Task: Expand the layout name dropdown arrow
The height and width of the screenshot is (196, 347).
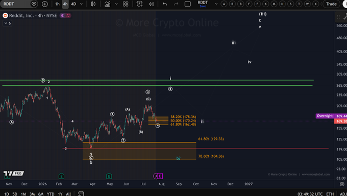Action: tap(216, 4)
